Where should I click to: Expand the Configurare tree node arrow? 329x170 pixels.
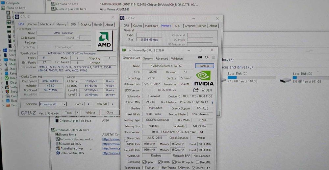[3, 96]
